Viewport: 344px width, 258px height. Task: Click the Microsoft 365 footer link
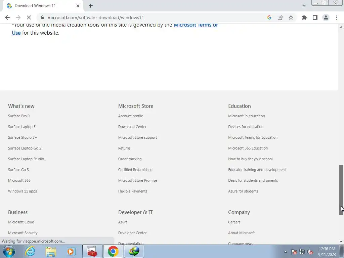19,180
